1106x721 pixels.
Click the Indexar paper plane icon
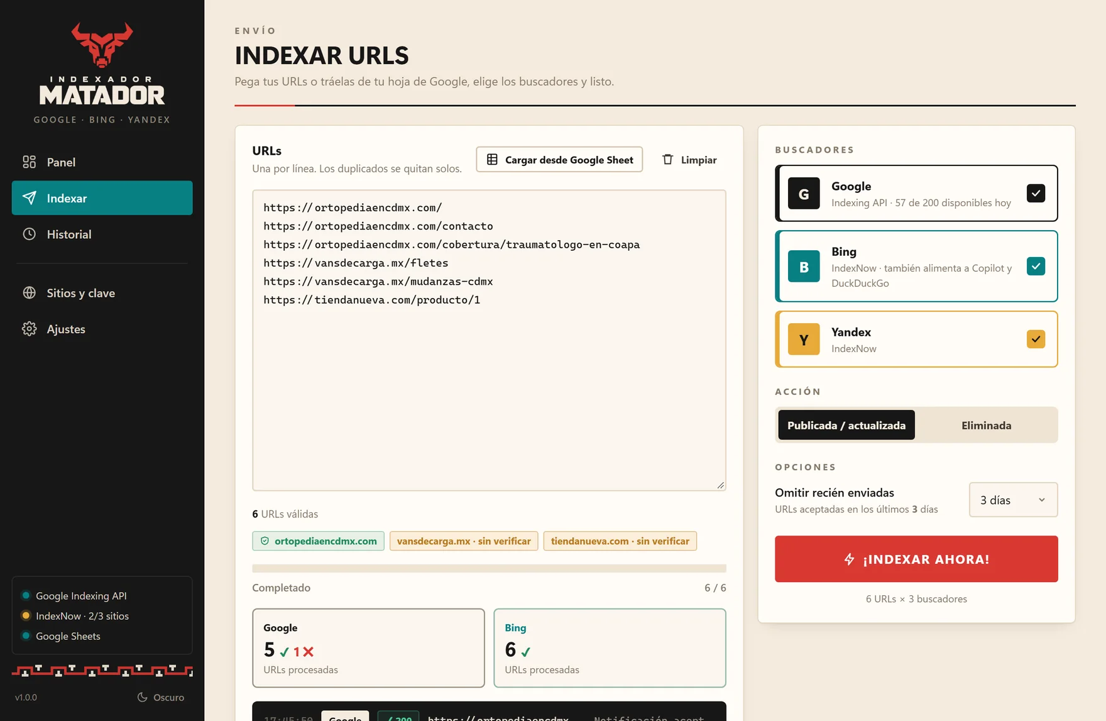[x=30, y=198]
